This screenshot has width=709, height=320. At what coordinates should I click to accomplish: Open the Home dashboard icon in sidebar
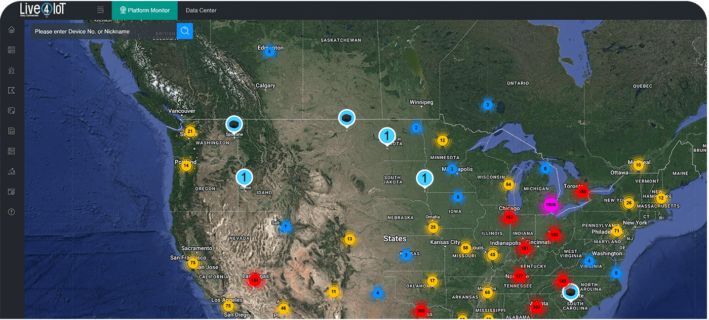point(11,29)
